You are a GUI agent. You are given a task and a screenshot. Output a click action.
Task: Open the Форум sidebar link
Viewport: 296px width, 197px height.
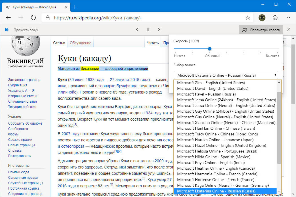(x=13, y=134)
